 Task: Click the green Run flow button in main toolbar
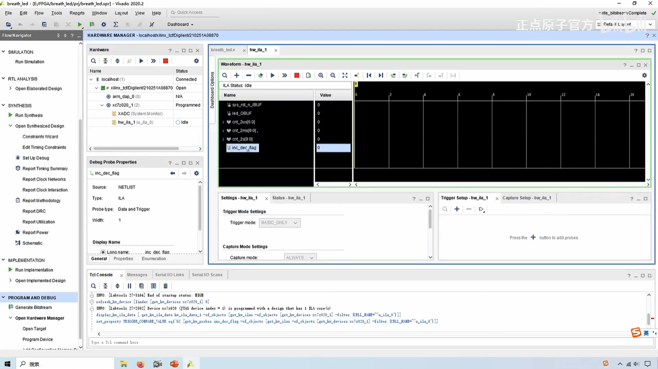(80, 25)
